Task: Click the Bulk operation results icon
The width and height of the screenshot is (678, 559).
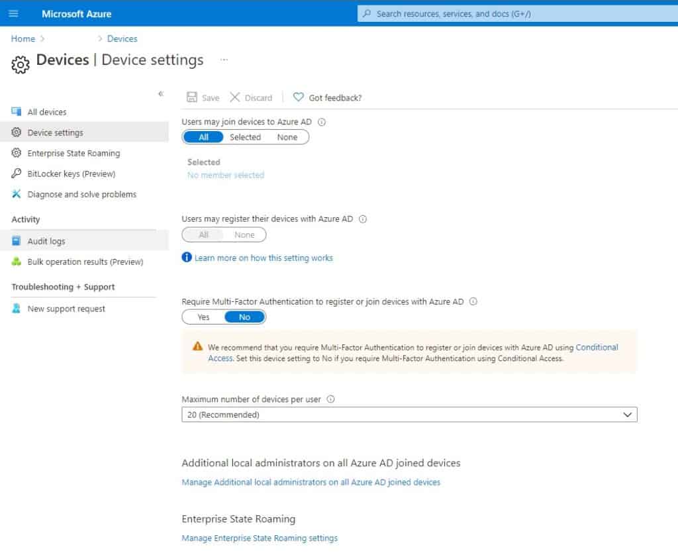Action: pyautogui.click(x=17, y=262)
